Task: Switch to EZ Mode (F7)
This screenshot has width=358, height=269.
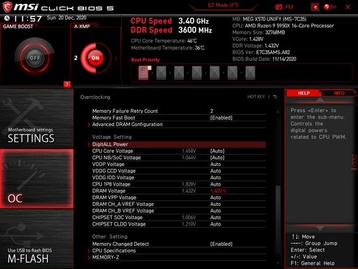Action: pyautogui.click(x=223, y=5)
